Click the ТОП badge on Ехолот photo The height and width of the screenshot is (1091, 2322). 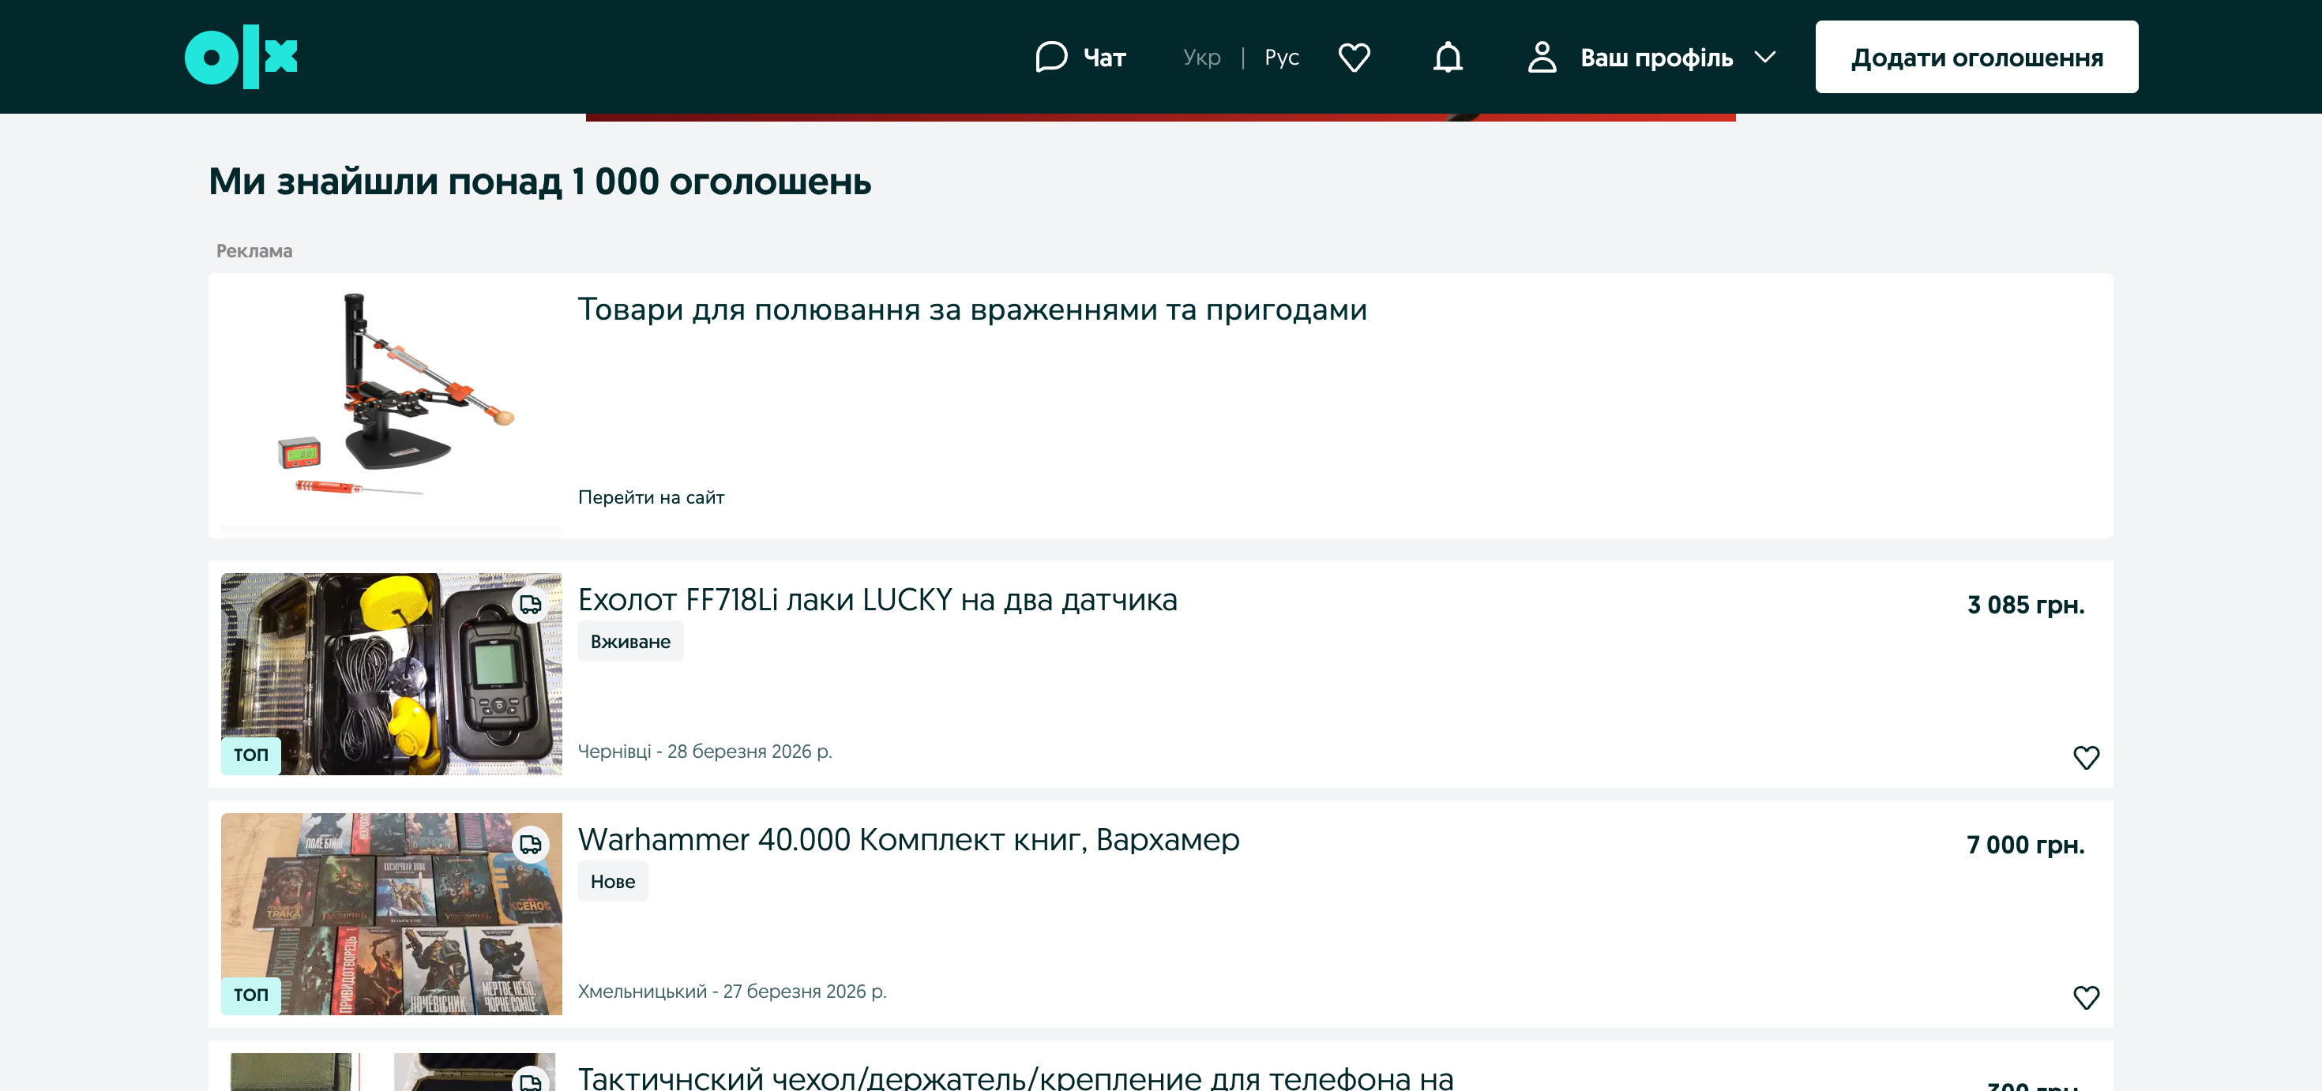250,755
